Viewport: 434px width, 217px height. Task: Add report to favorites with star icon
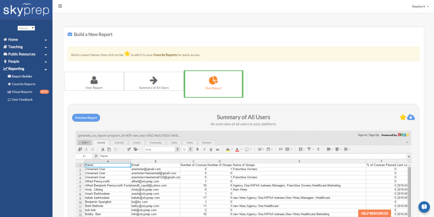coord(403,117)
